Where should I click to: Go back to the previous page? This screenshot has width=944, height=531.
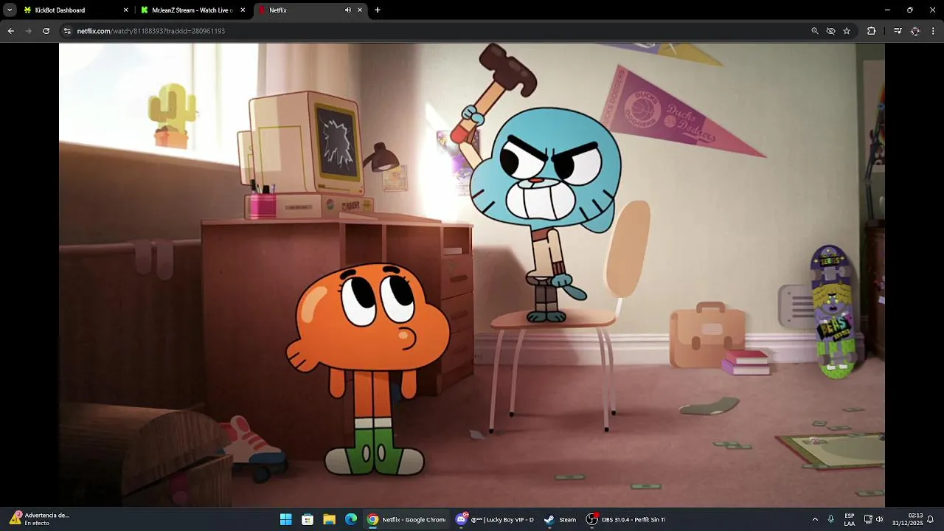11,31
